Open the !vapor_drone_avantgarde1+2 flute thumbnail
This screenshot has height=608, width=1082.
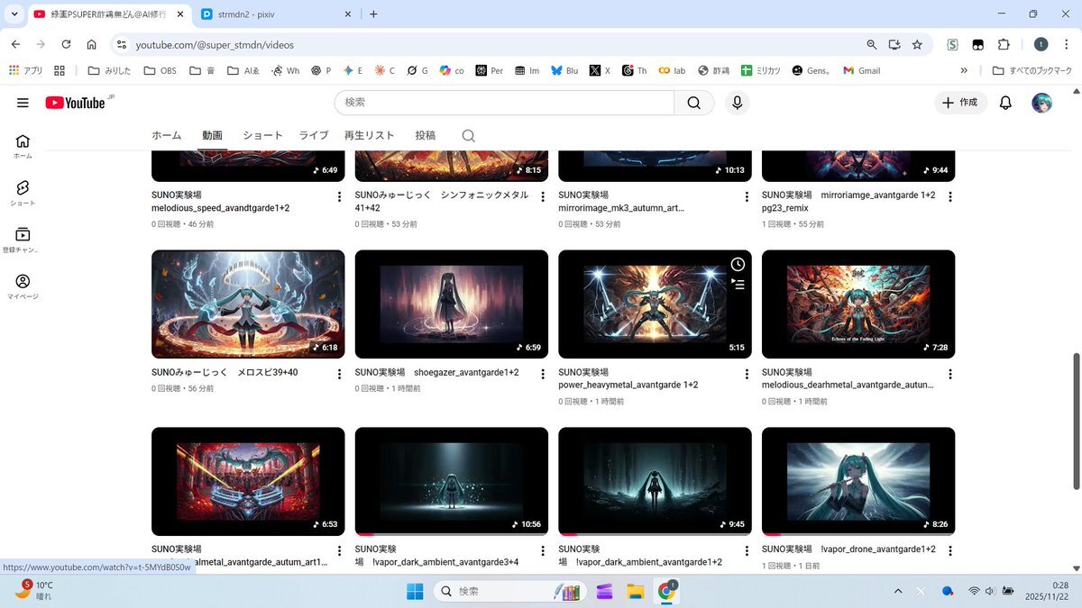[857, 481]
